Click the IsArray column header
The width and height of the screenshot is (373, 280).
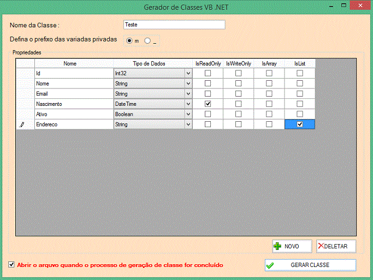(269, 63)
